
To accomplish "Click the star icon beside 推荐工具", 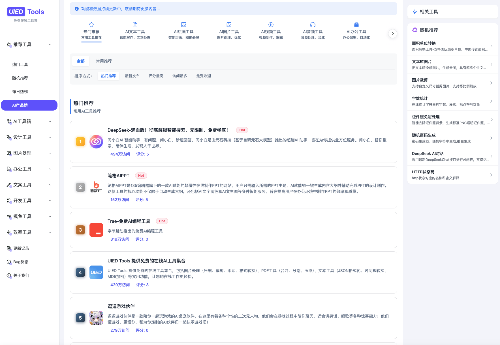I will click(x=9, y=44).
